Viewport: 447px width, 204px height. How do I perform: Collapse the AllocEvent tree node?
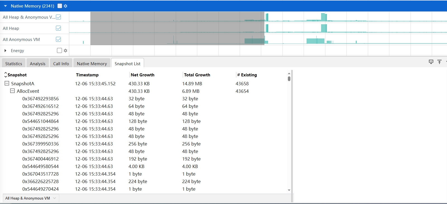(x=13, y=91)
